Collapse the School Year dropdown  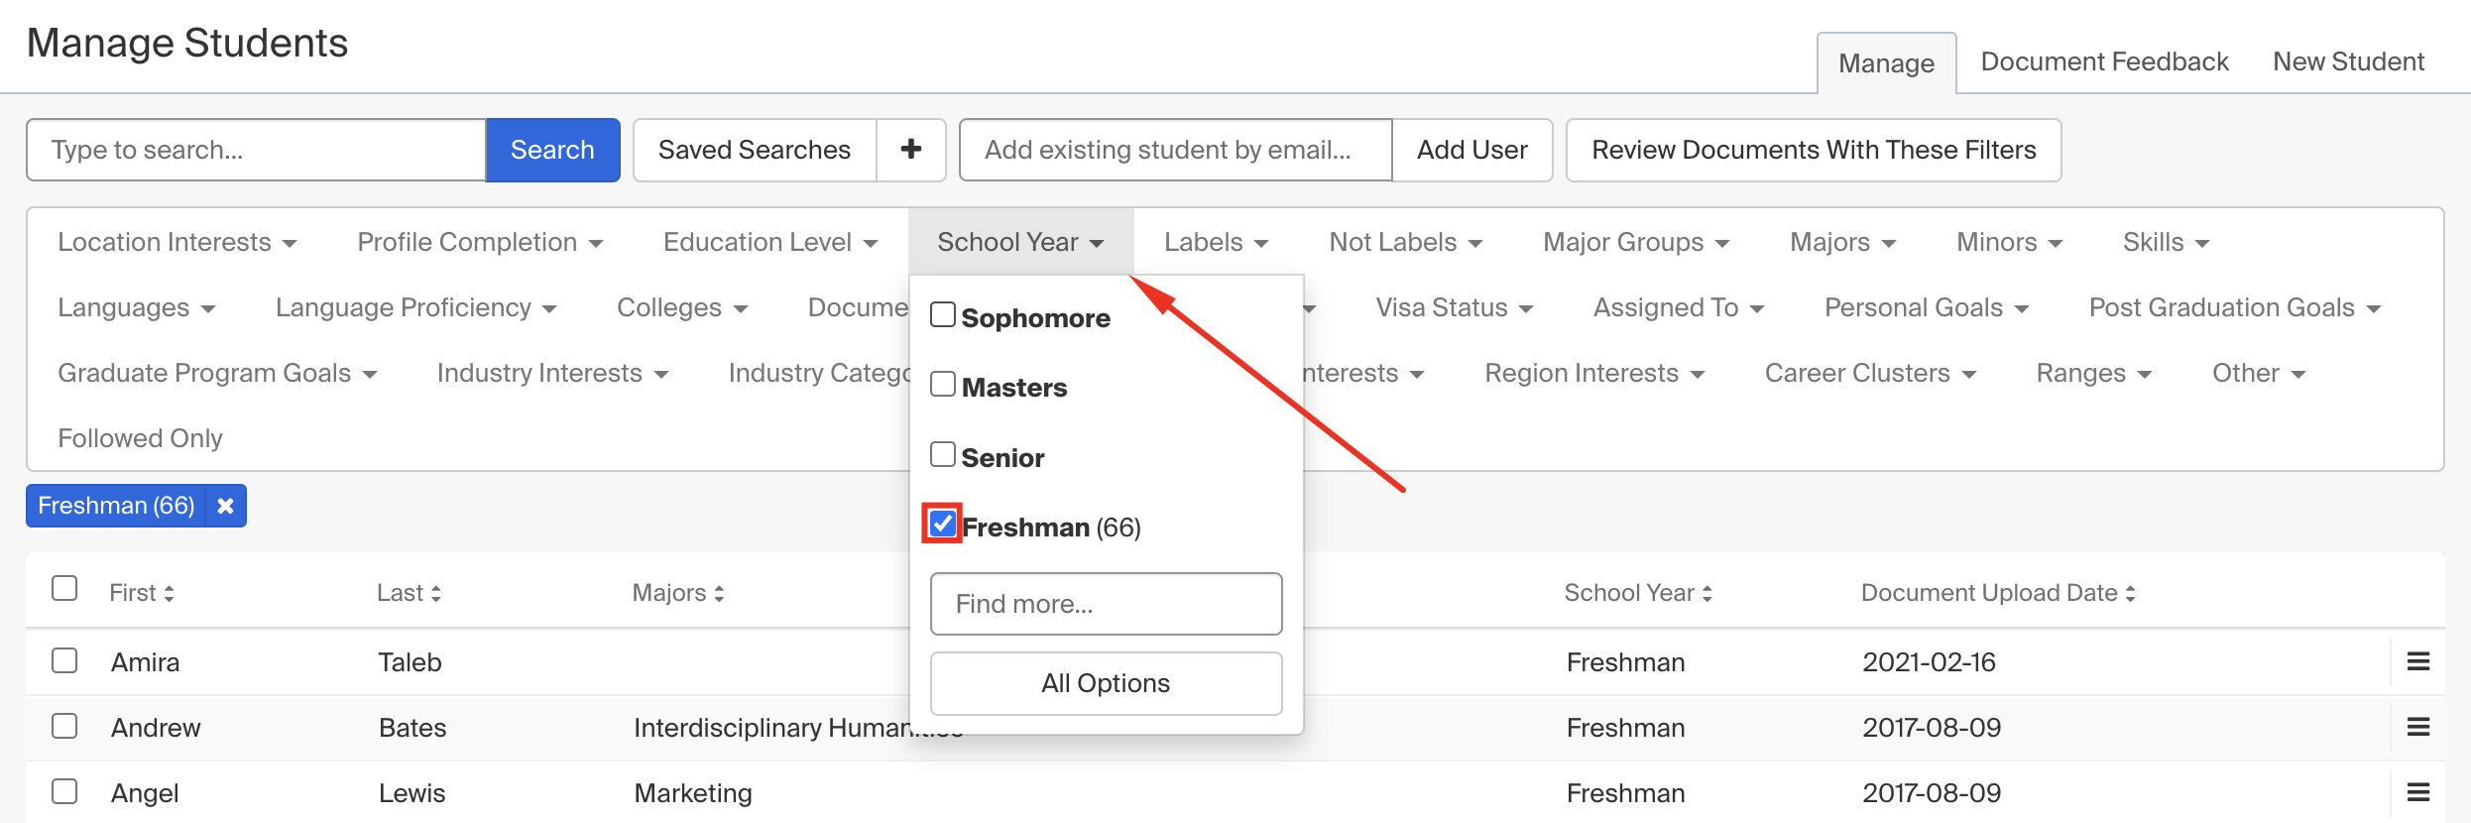(x=1020, y=242)
